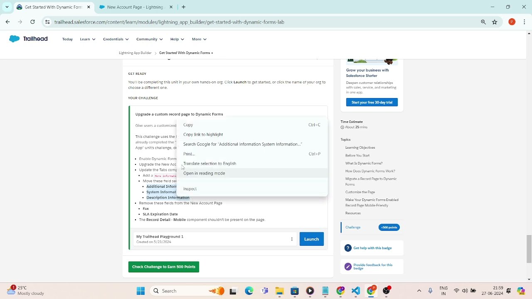Open the Windows Start menu
Screen dimensions: 532x299
140,291
